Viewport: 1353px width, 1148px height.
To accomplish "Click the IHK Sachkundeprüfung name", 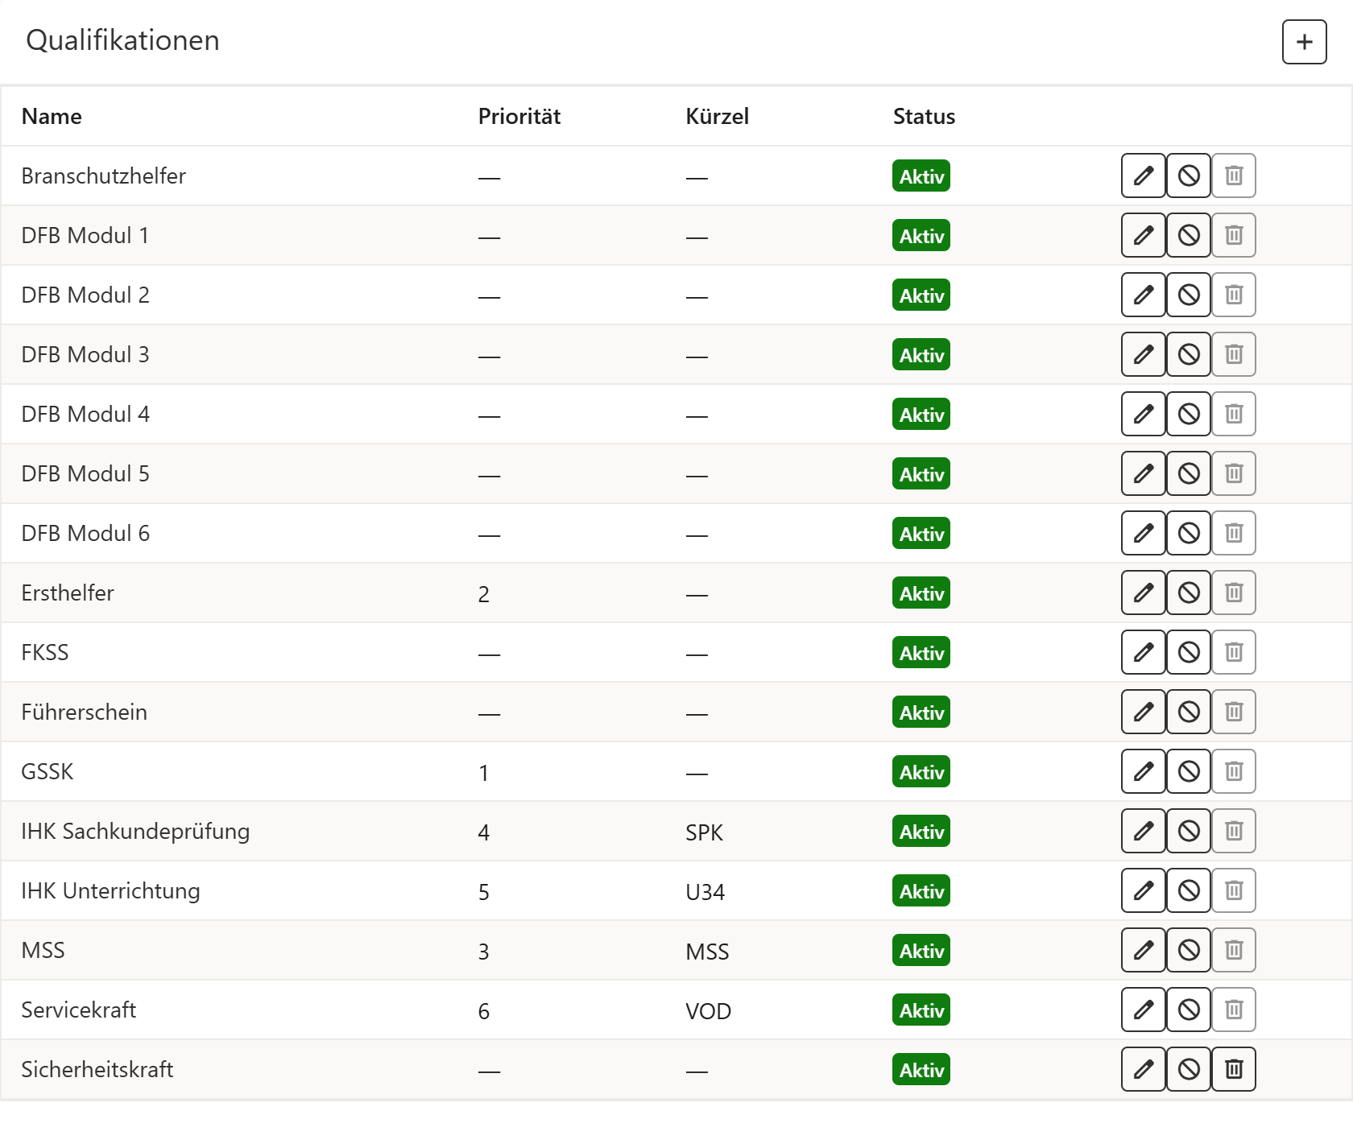I will 135,832.
